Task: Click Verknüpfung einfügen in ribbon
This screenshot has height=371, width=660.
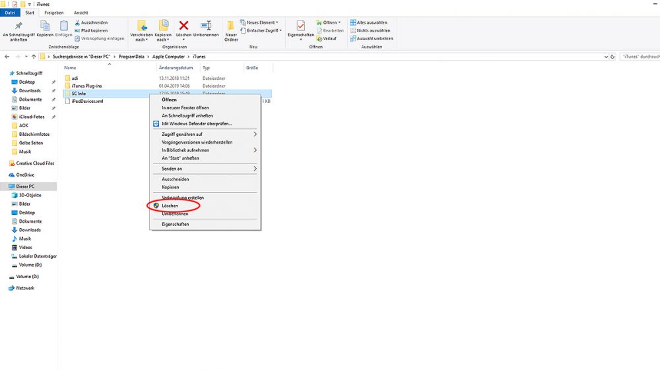Action: click(x=100, y=39)
